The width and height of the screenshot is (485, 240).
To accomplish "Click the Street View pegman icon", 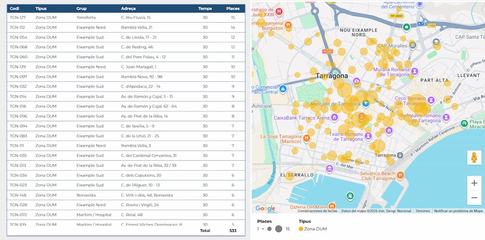I will (474, 157).
